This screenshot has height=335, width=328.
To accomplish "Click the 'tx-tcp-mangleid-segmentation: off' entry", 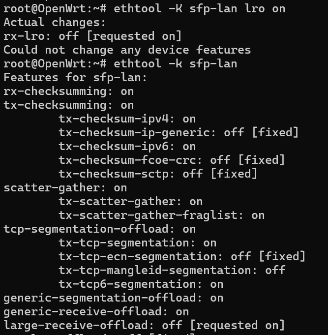I will (172, 270).
